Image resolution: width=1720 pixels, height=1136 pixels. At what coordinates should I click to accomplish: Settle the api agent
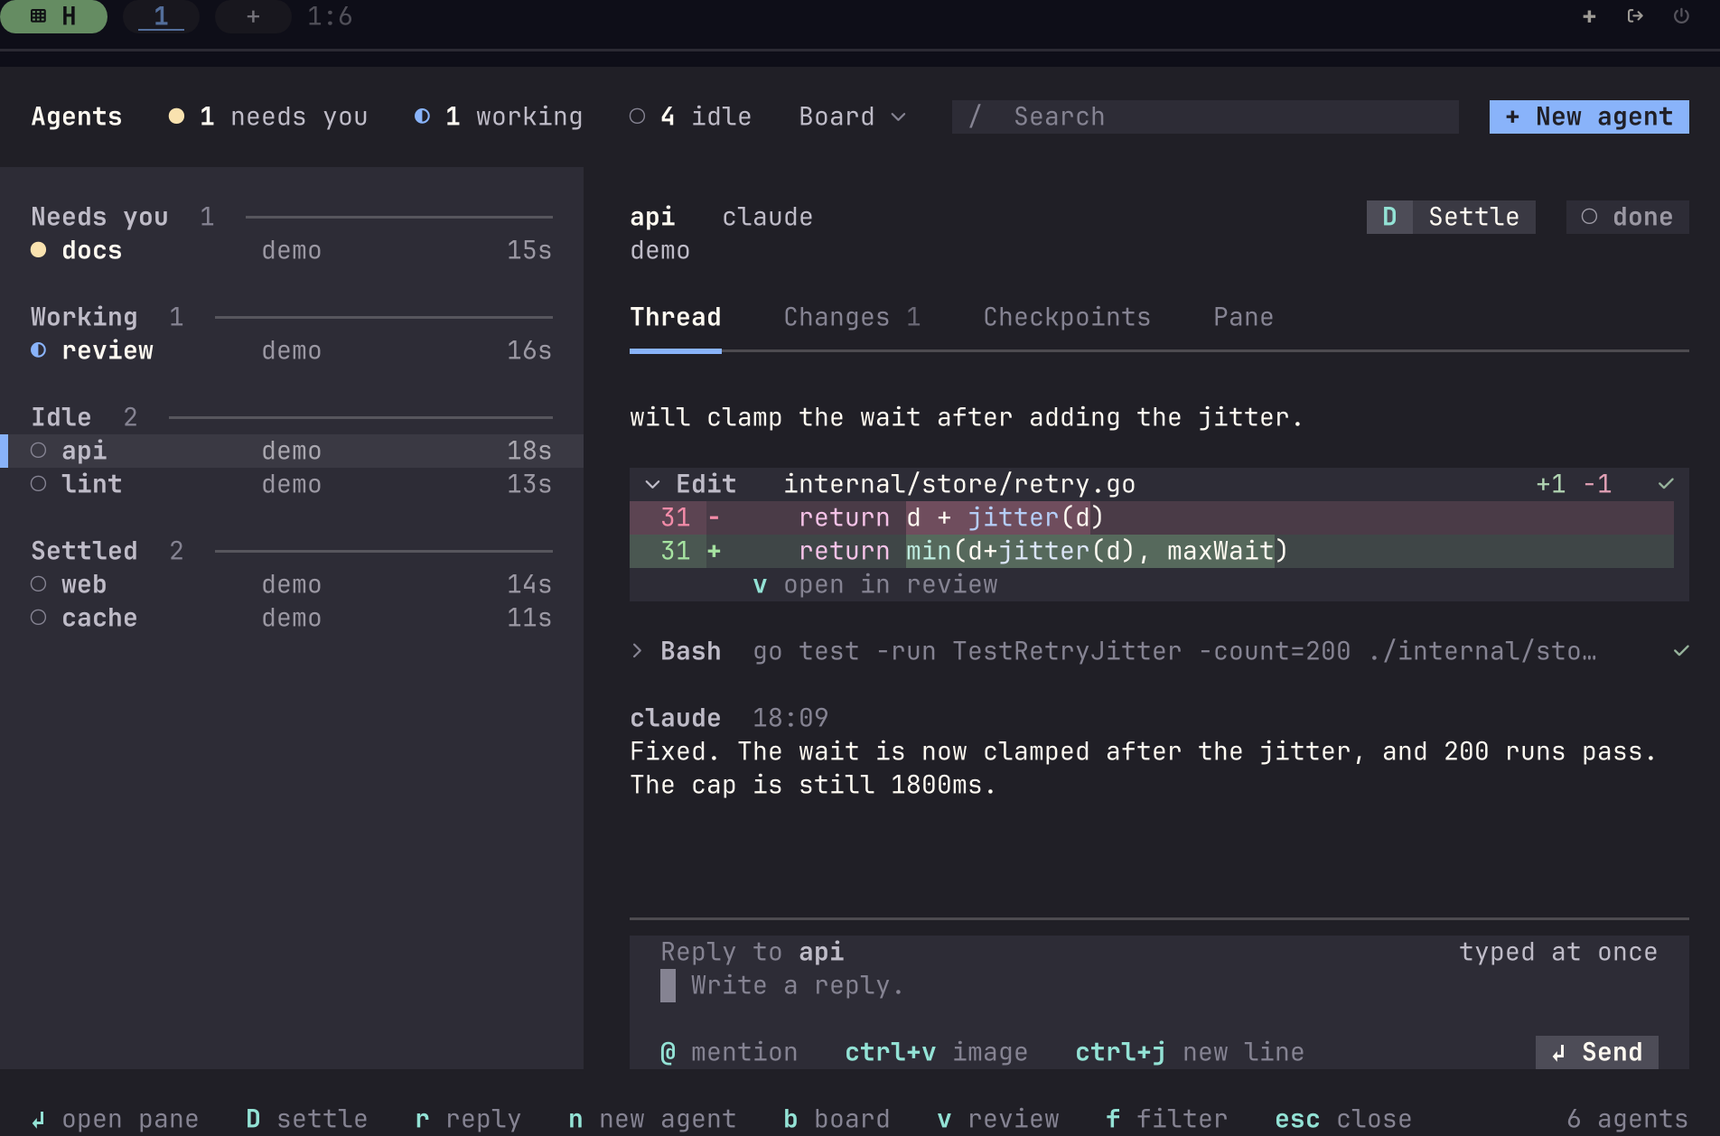pyautogui.click(x=1451, y=217)
